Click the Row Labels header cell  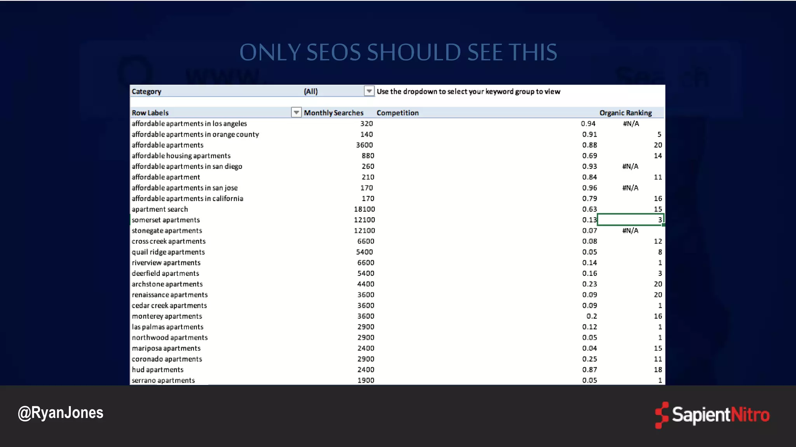click(150, 113)
